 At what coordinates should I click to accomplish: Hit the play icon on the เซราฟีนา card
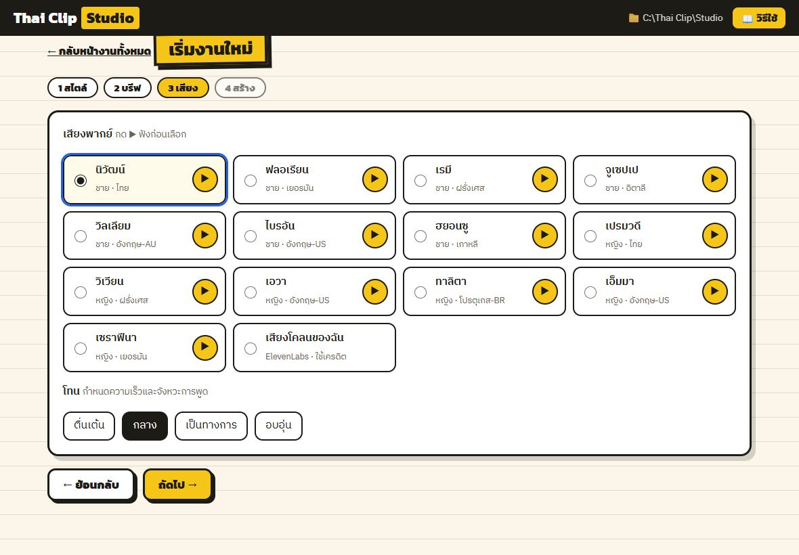click(x=205, y=347)
